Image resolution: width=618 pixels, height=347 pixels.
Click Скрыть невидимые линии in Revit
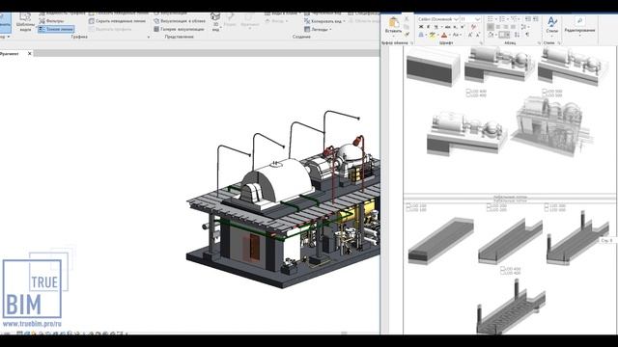point(118,21)
